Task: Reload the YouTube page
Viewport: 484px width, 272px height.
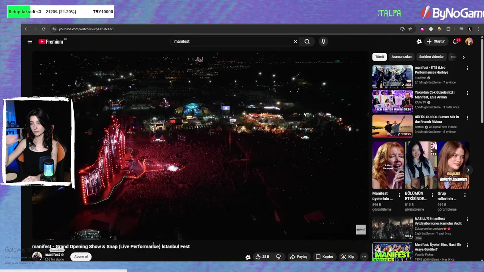Action: [x=44, y=29]
